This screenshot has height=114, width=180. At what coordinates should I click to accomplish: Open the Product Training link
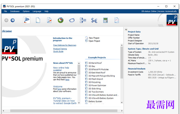tap(60, 49)
